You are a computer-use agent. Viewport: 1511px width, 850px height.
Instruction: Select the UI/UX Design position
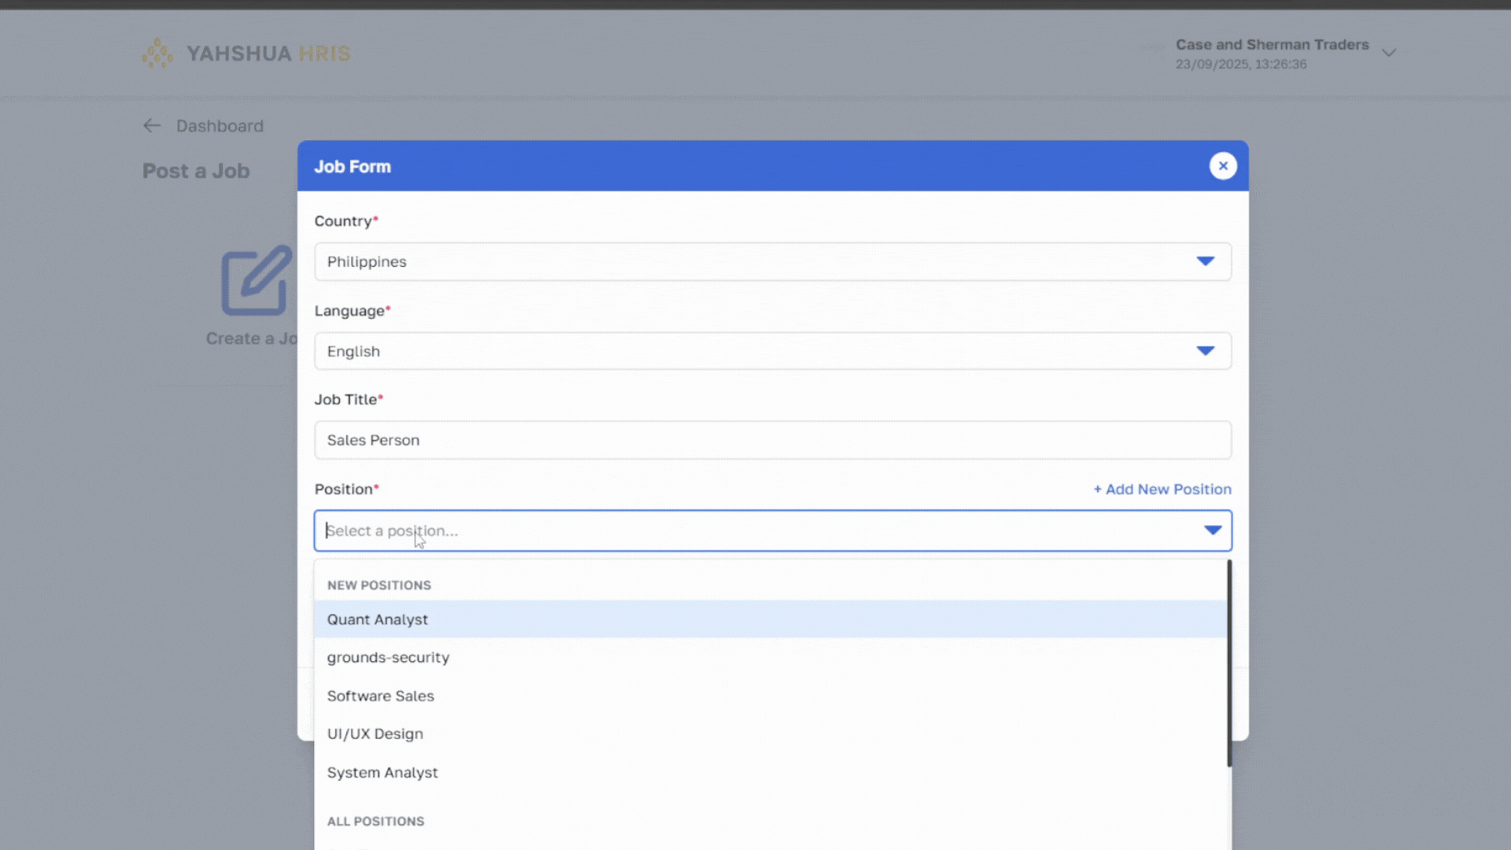375,734
